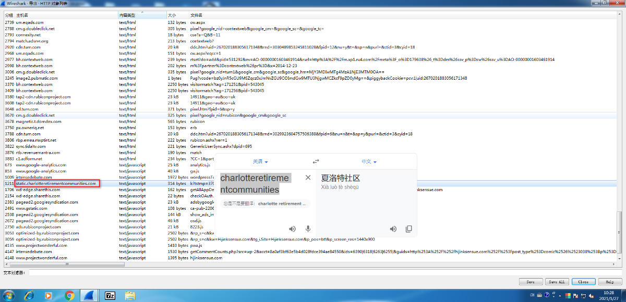The image size is (626, 302).
Task: Open the 英语 source language dropdown
Action: (x=260, y=161)
